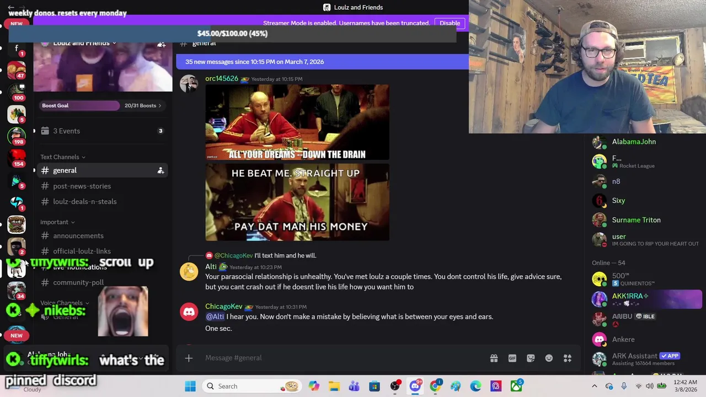The width and height of the screenshot is (706, 397).
Task: Open the server with 198 notifications badge
Action: (x=17, y=136)
